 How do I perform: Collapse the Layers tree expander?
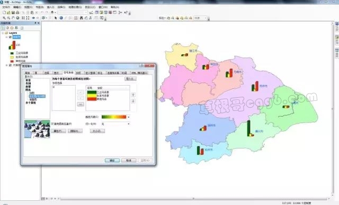[x=3, y=33]
